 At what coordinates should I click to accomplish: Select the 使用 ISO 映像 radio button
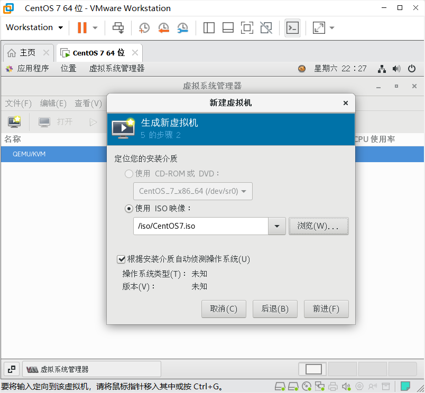pos(128,209)
